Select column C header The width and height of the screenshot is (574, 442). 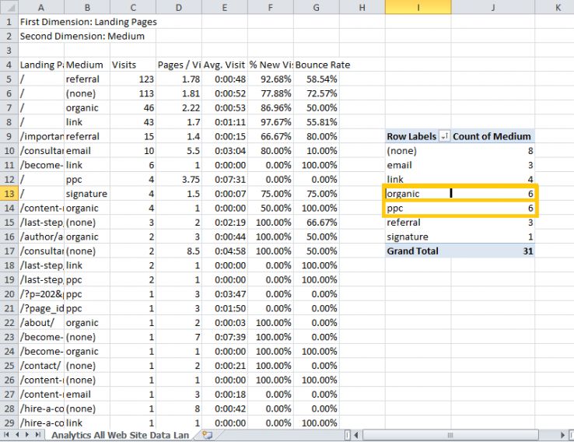pyautogui.click(x=131, y=7)
